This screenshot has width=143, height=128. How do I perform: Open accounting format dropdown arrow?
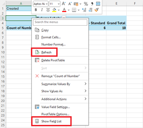[81, 4]
